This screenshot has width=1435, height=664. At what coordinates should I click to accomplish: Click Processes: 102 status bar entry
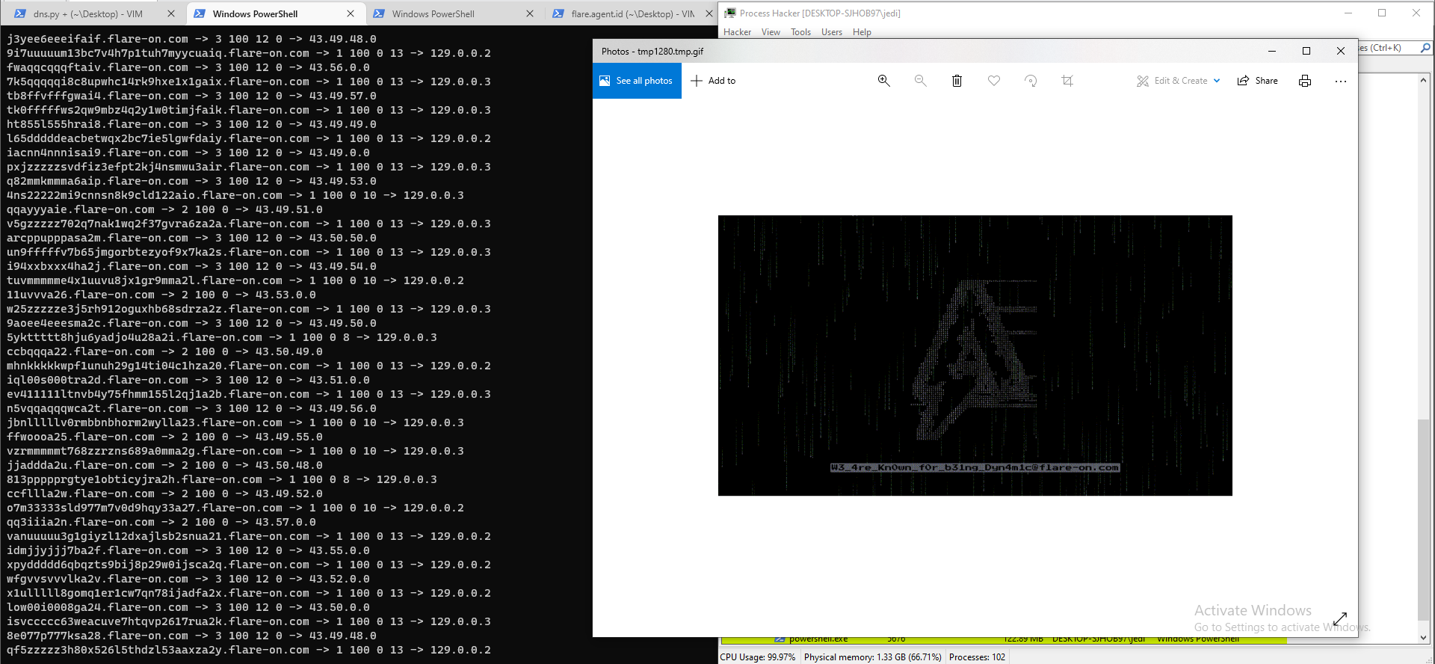pos(977,657)
